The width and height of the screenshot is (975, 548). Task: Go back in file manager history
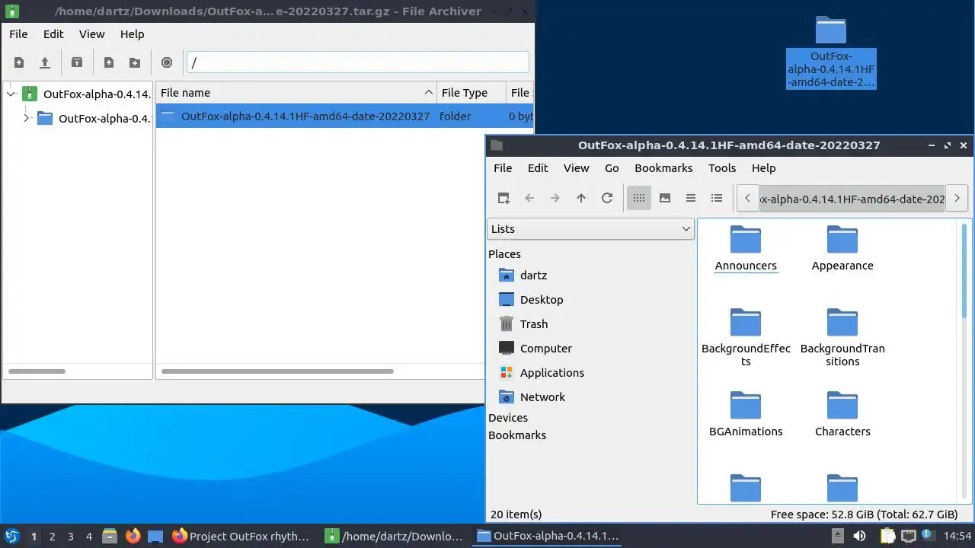point(529,198)
